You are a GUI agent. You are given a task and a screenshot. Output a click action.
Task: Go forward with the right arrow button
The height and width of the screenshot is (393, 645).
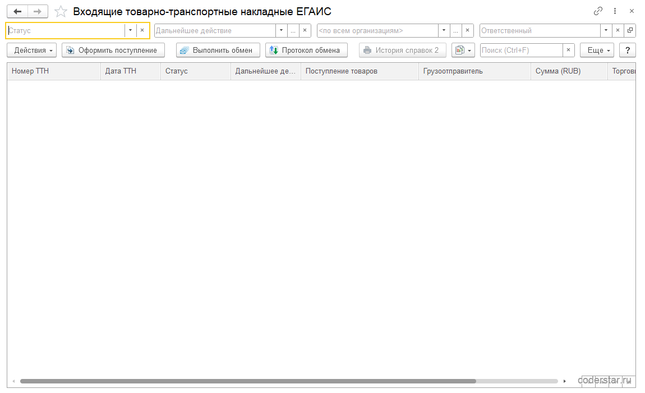38,12
